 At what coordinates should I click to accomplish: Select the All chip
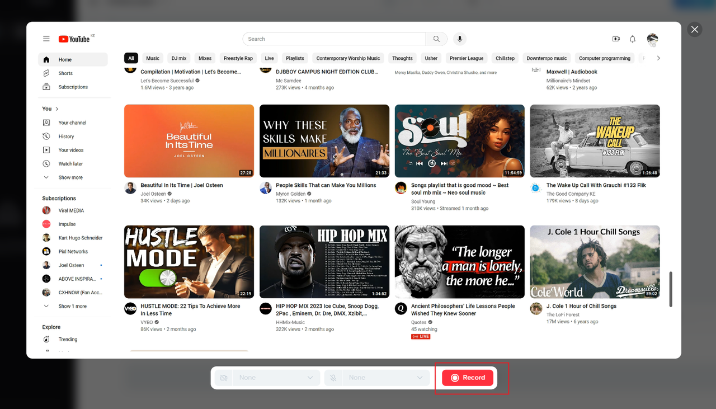(131, 58)
